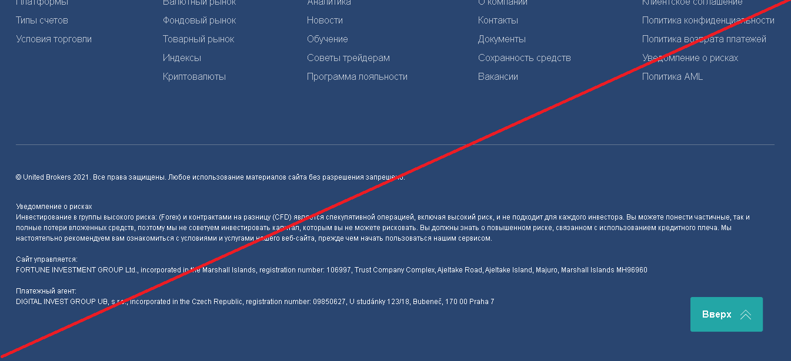Open Программа лояльности link

357,77
